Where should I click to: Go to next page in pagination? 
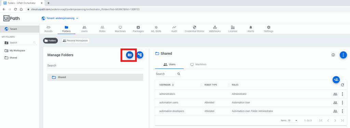[x=335, y=121]
